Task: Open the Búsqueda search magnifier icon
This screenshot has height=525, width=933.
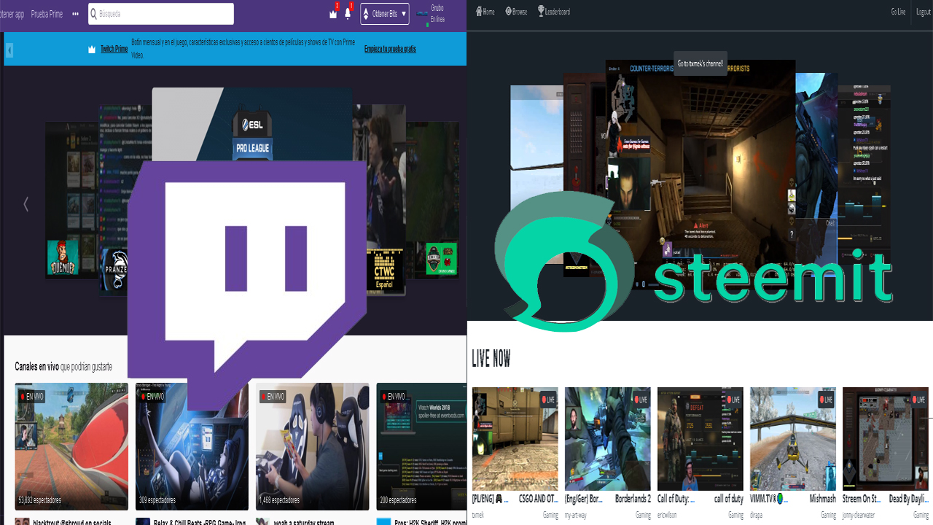Action: coord(93,13)
